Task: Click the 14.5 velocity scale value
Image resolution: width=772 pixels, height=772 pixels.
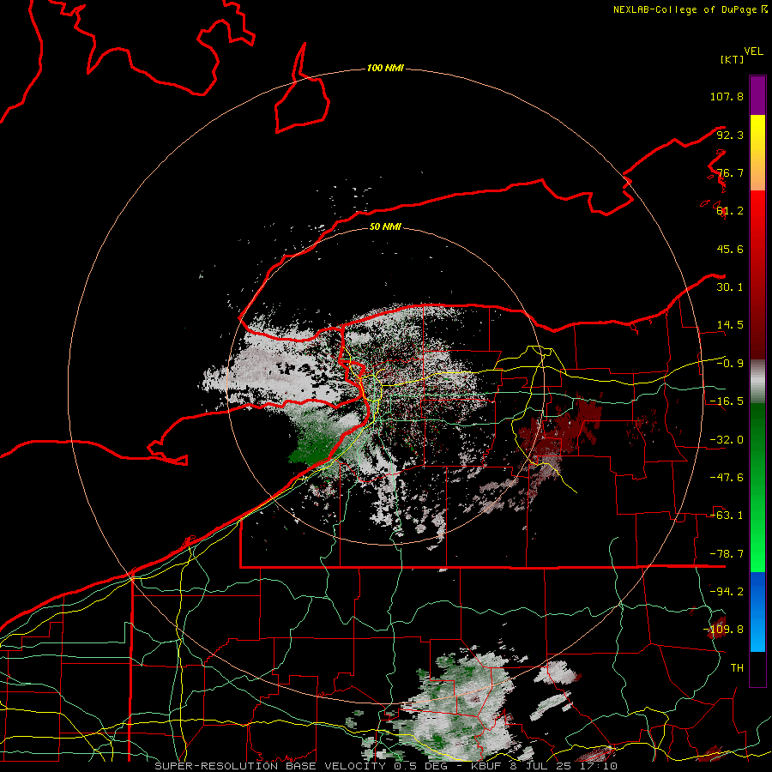Action: 730,325
